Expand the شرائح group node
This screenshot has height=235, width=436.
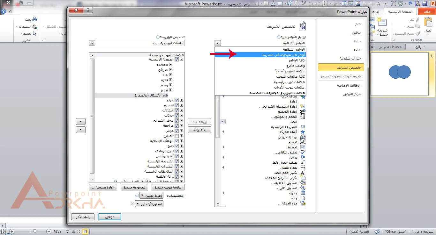pos(170,70)
